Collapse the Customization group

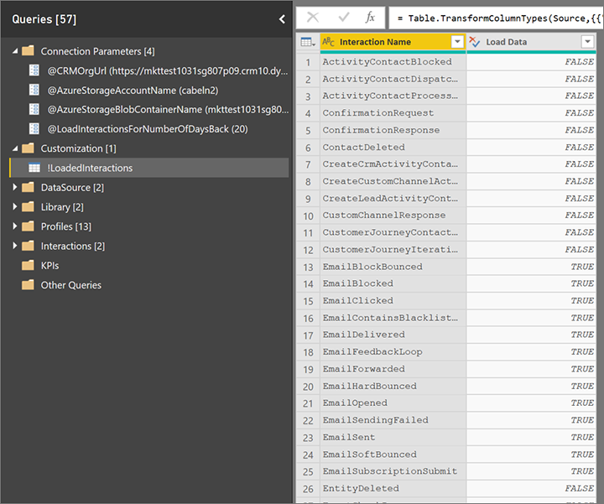(15, 148)
